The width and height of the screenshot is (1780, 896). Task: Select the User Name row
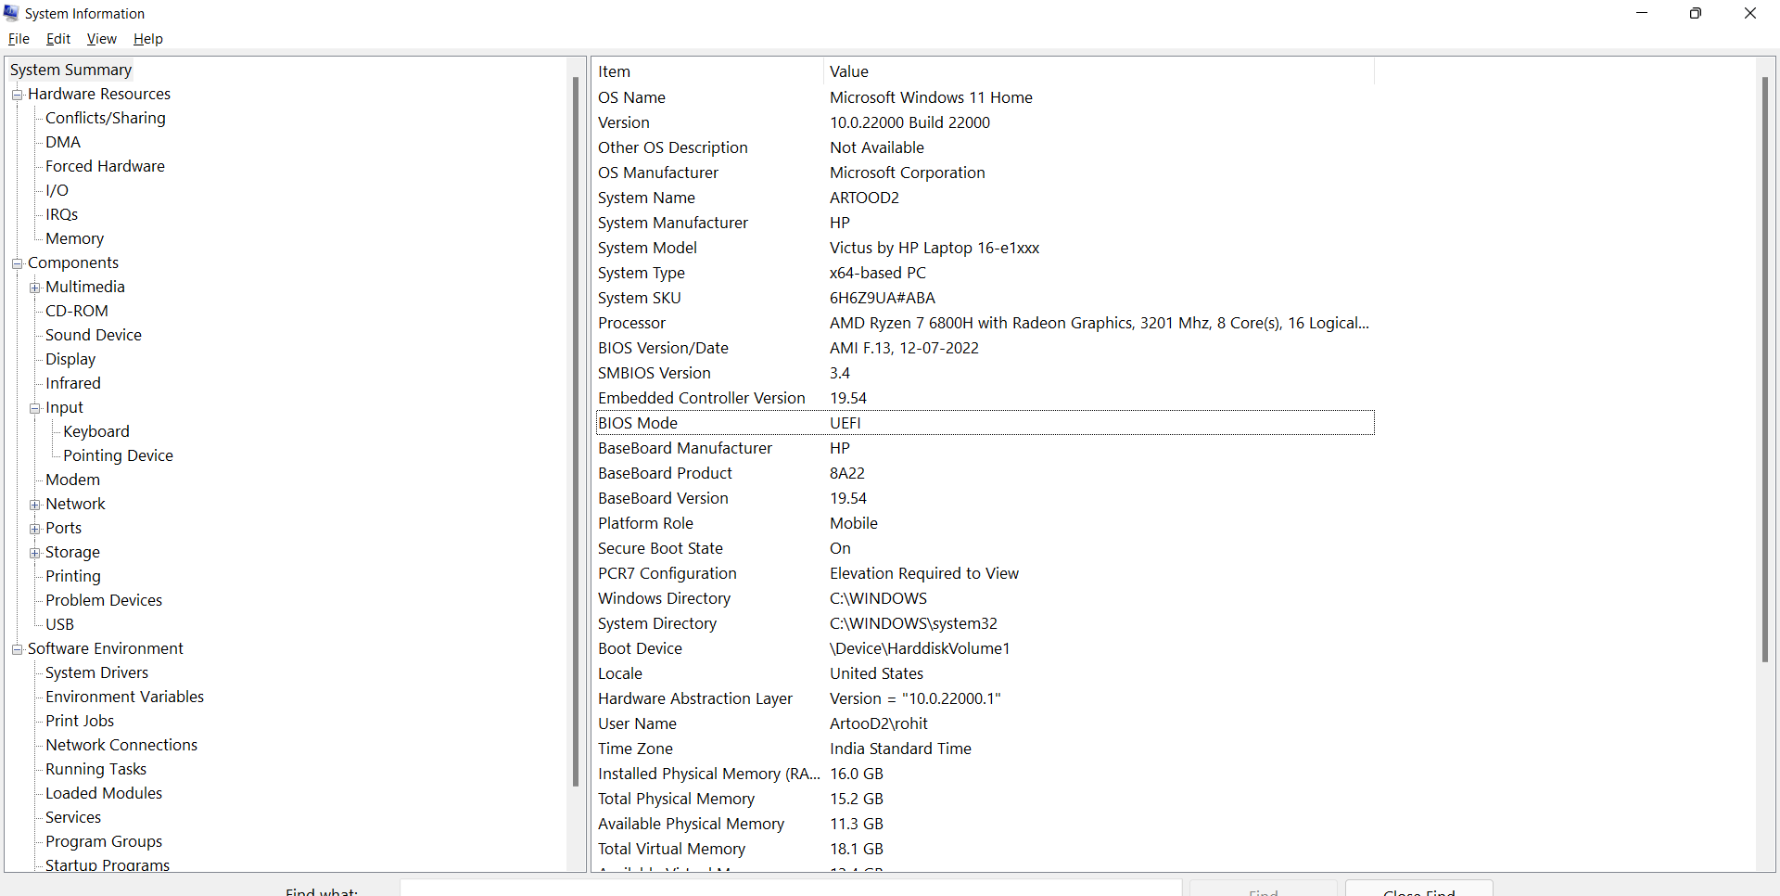pyautogui.click(x=984, y=723)
